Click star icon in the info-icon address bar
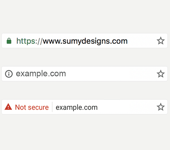The image size is (170, 150). tap(161, 74)
